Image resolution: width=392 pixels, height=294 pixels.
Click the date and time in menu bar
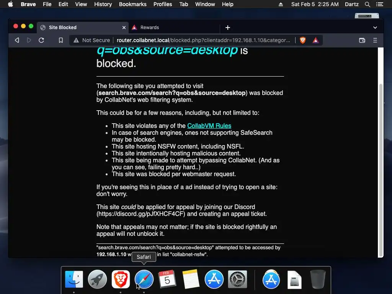[315, 4]
